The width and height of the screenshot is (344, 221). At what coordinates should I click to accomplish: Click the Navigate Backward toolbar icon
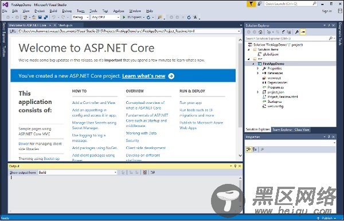pos(8,17)
